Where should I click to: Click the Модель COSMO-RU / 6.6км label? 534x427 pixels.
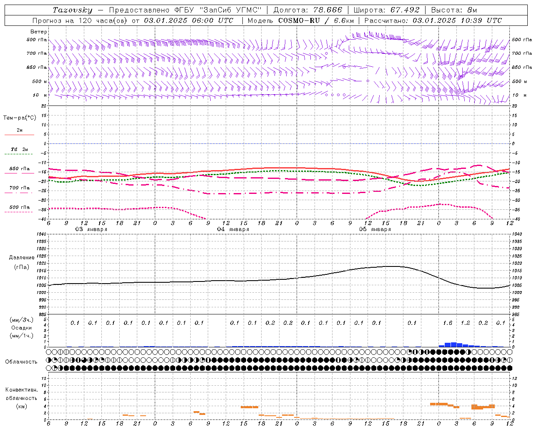301,20
